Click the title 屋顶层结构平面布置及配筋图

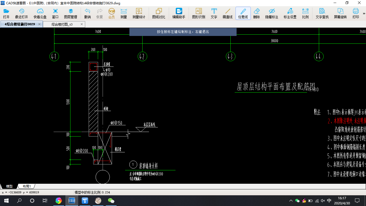click(x=276, y=87)
